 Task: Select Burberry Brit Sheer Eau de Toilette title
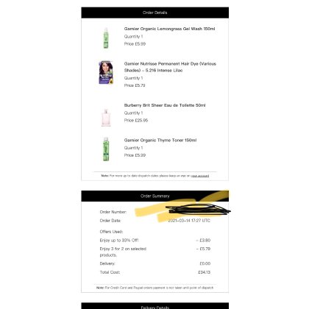165,105
